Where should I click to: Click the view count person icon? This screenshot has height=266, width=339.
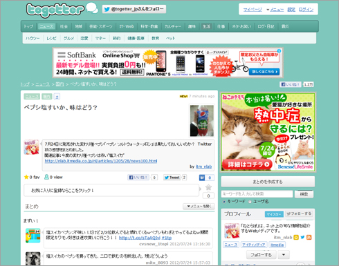(46, 177)
